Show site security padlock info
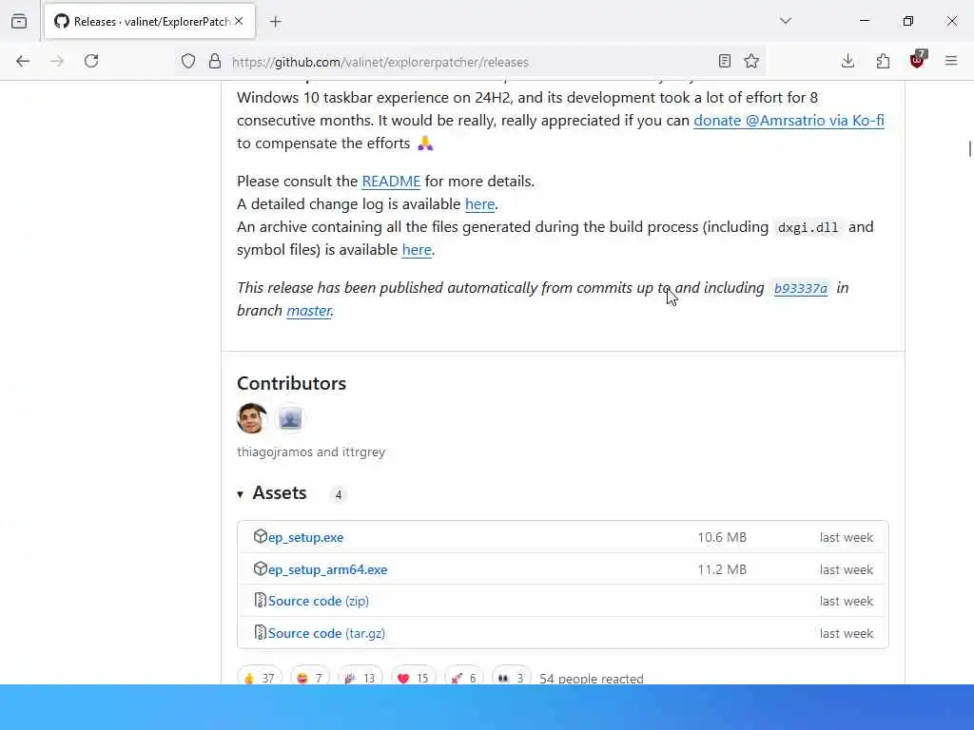This screenshot has height=730, width=974. [x=215, y=61]
